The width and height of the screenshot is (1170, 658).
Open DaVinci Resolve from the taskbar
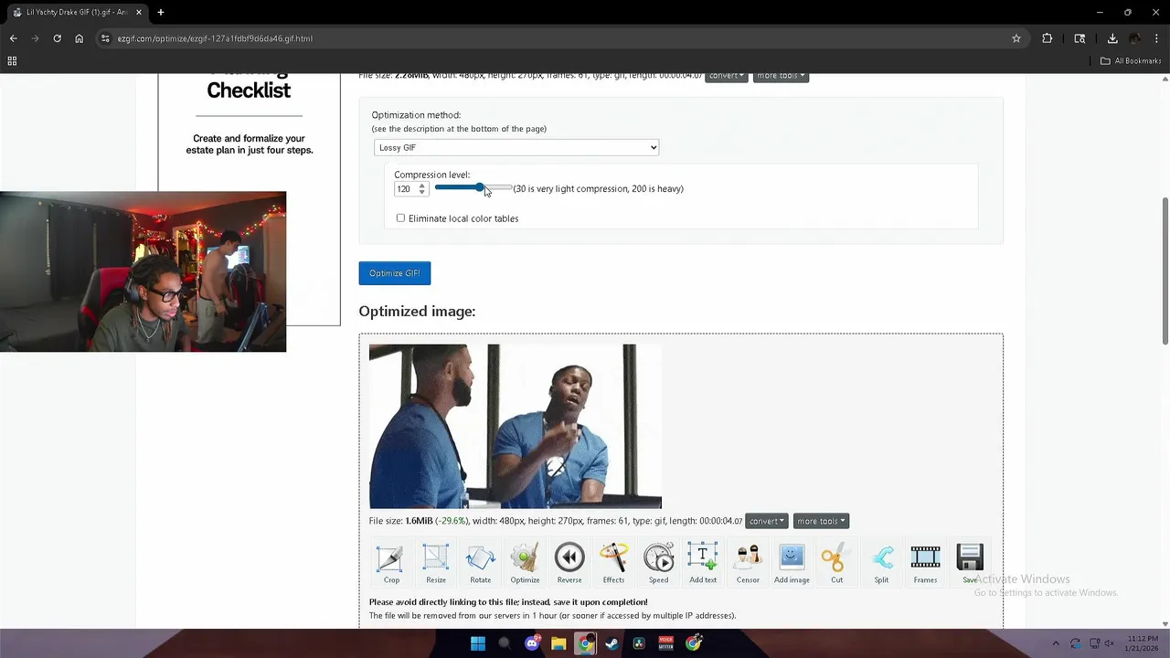(639, 643)
